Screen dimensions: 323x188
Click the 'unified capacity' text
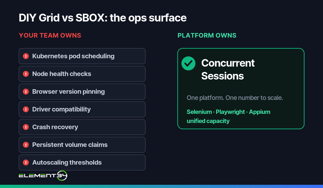pos(208,121)
